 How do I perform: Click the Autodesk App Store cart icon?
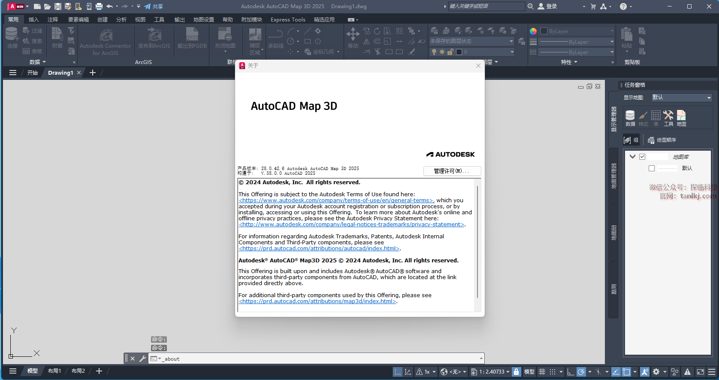pyautogui.click(x=593, y=6)
